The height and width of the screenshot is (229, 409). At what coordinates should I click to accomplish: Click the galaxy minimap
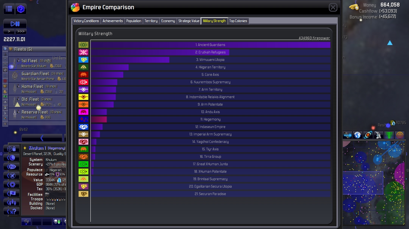pyautogui.click(x=374, y=183)
